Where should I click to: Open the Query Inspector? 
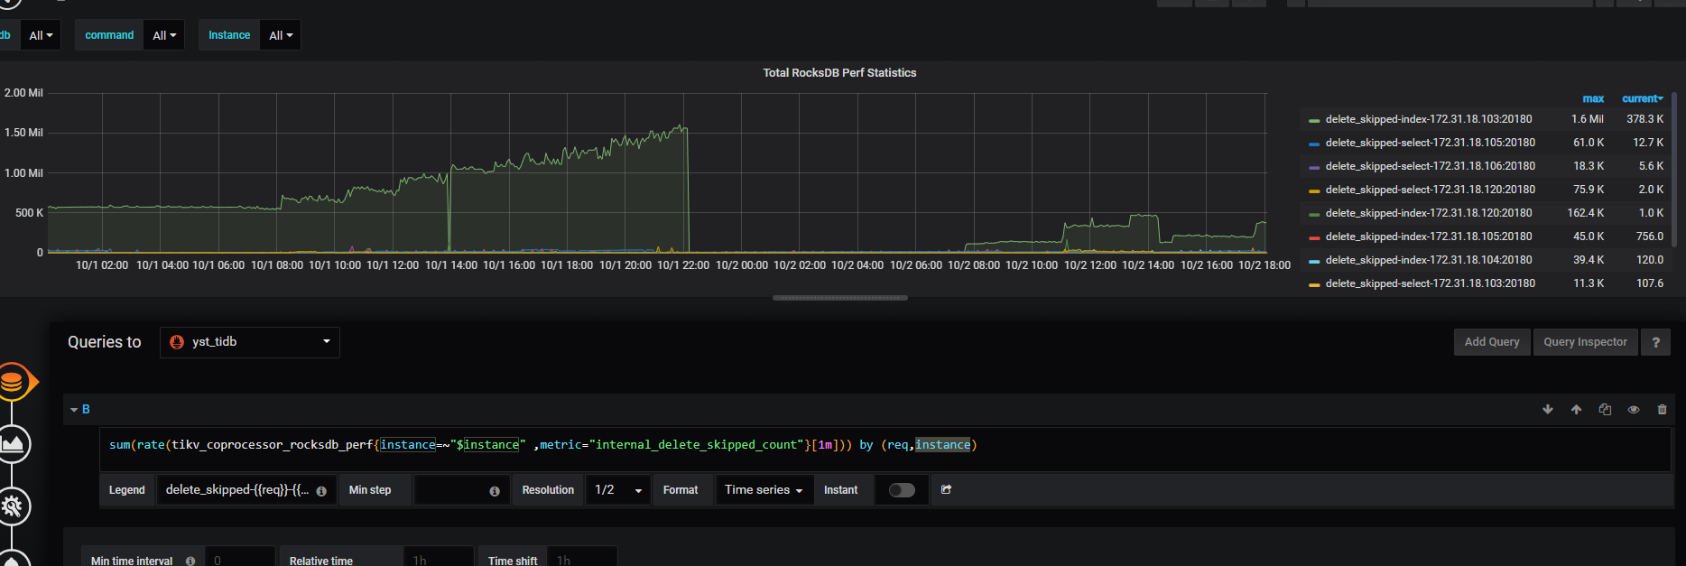pos(1585,342)
